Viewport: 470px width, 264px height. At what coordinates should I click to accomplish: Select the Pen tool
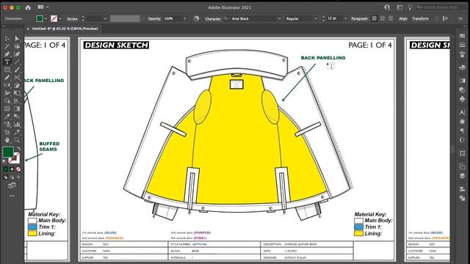(7, 54)
